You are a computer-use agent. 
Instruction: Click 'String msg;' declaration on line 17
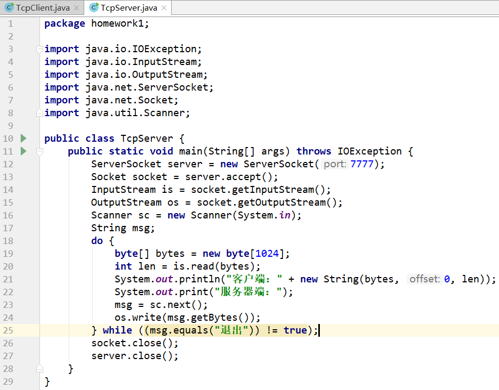123,228
